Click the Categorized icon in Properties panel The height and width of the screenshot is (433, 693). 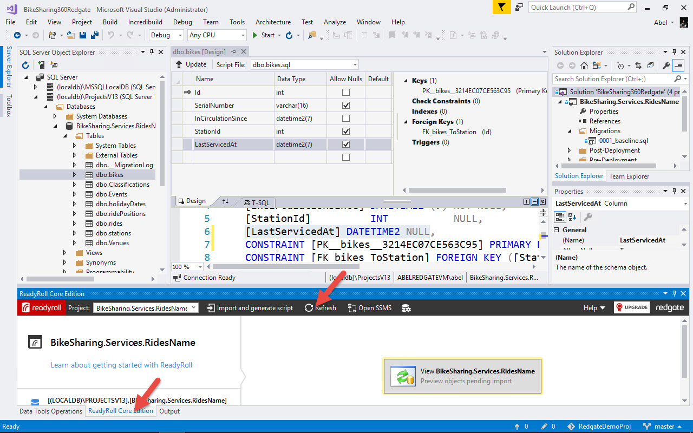[x=560, y=216]
